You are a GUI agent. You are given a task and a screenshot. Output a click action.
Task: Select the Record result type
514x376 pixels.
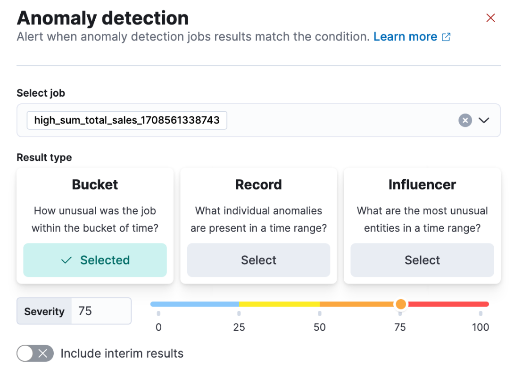pyautogui.click(x=258, y=260)
